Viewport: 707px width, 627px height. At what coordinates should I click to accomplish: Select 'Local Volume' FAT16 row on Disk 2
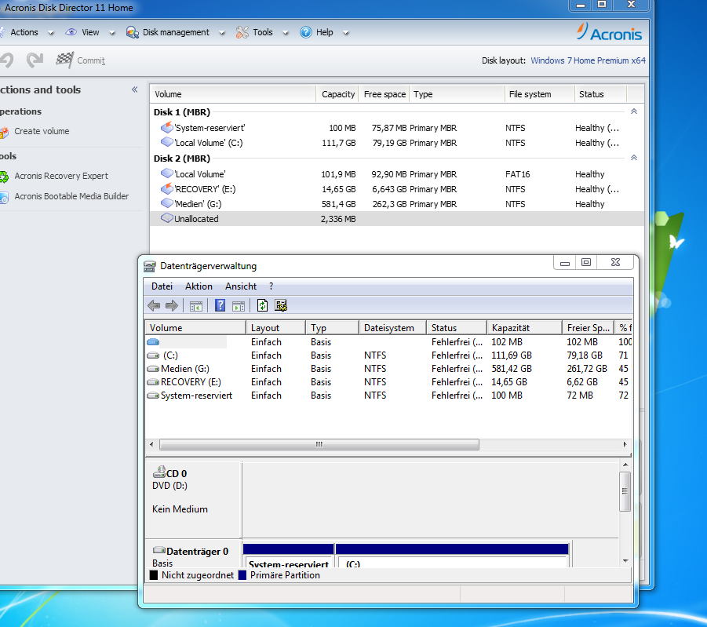[x=397, y=174]
